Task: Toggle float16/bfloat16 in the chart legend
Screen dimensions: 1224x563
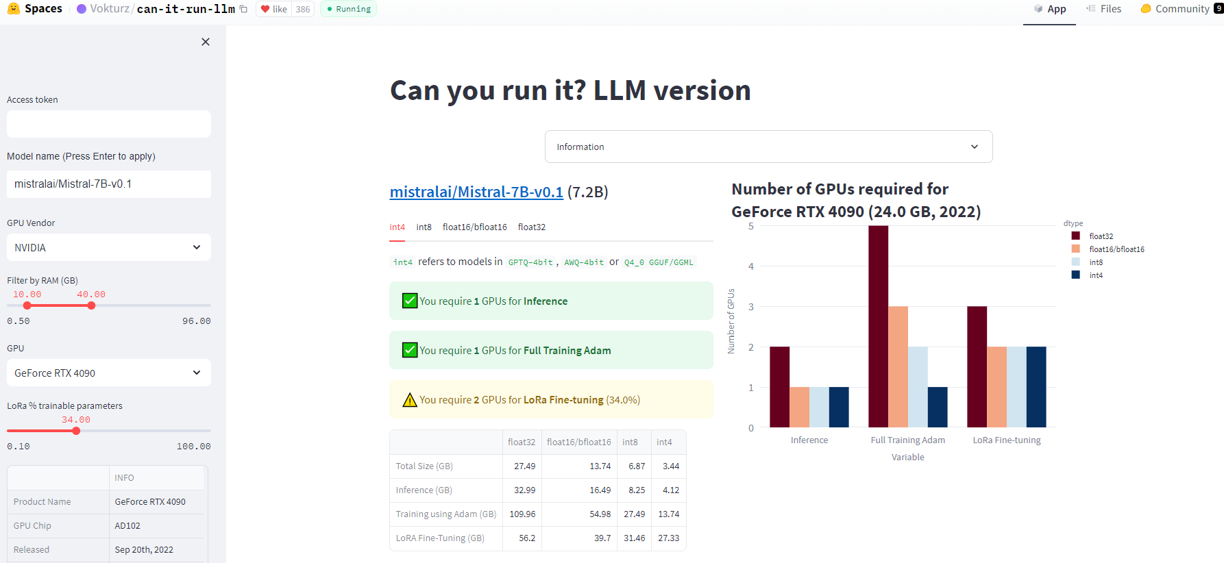Action: pyautogui.click(x=1107, y=249)
